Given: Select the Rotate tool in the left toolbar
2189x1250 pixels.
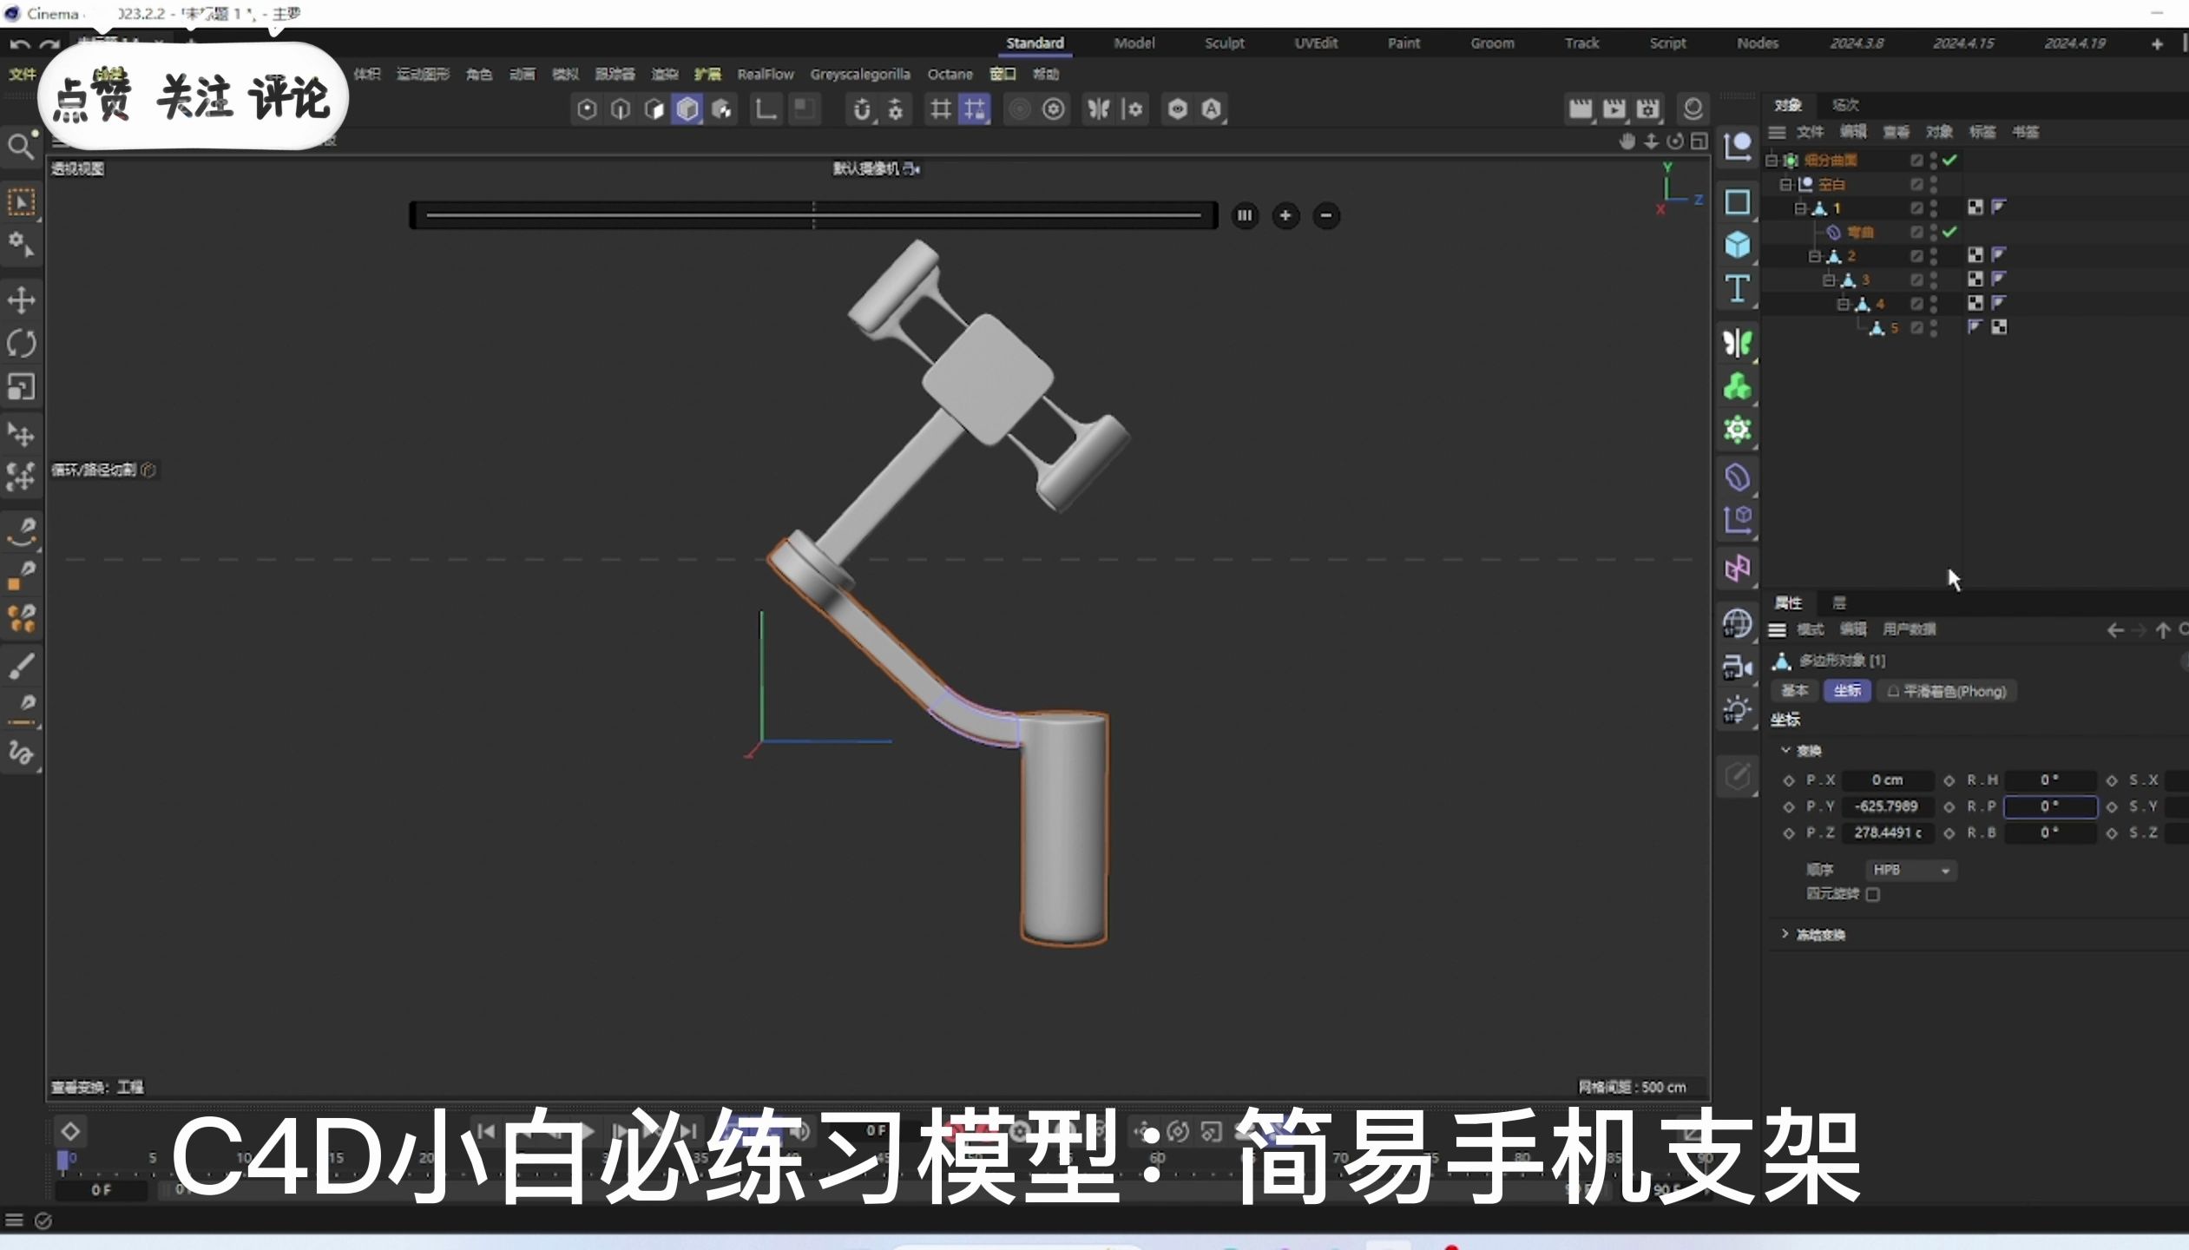Looking at the screenshot, I should pos(21,344).
